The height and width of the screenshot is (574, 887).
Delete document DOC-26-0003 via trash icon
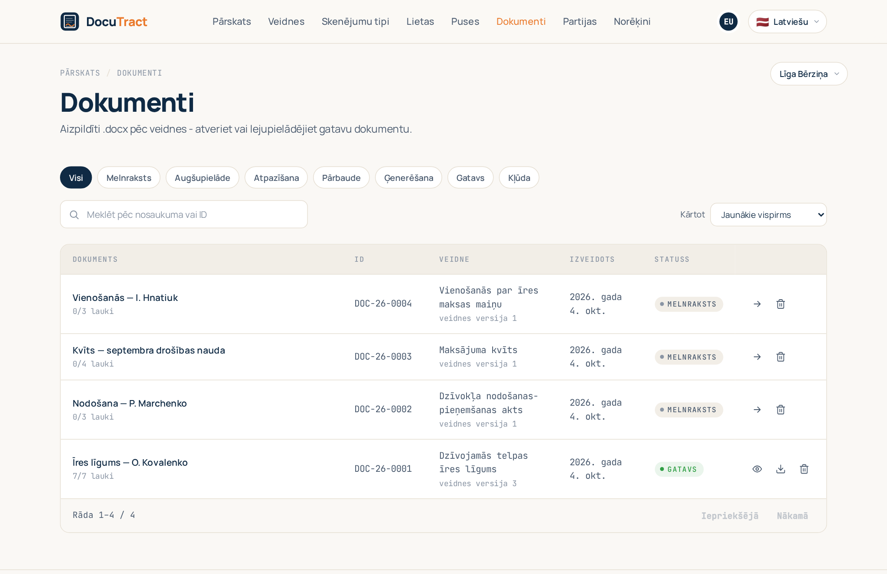(780, 357)
